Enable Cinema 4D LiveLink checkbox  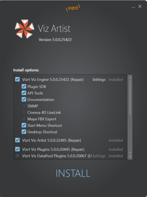point(24,113)
